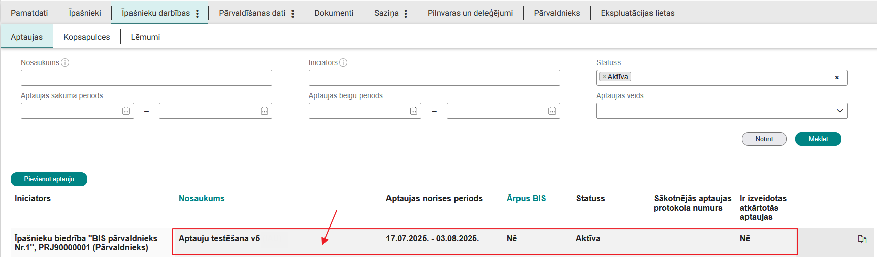Image resolution: width=877 pixels, height=257 pixels.
Task: Switch to the Īpašnieki tab
Action: click(85, 13)
